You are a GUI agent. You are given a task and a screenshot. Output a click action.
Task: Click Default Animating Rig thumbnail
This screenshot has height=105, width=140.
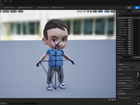click(x=138, y=98)
